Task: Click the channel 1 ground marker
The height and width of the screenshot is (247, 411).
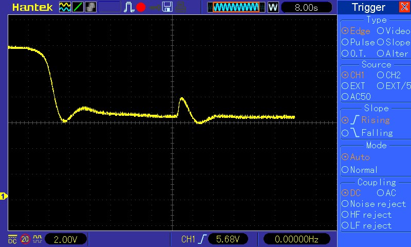Action: (x=4, y=196)
